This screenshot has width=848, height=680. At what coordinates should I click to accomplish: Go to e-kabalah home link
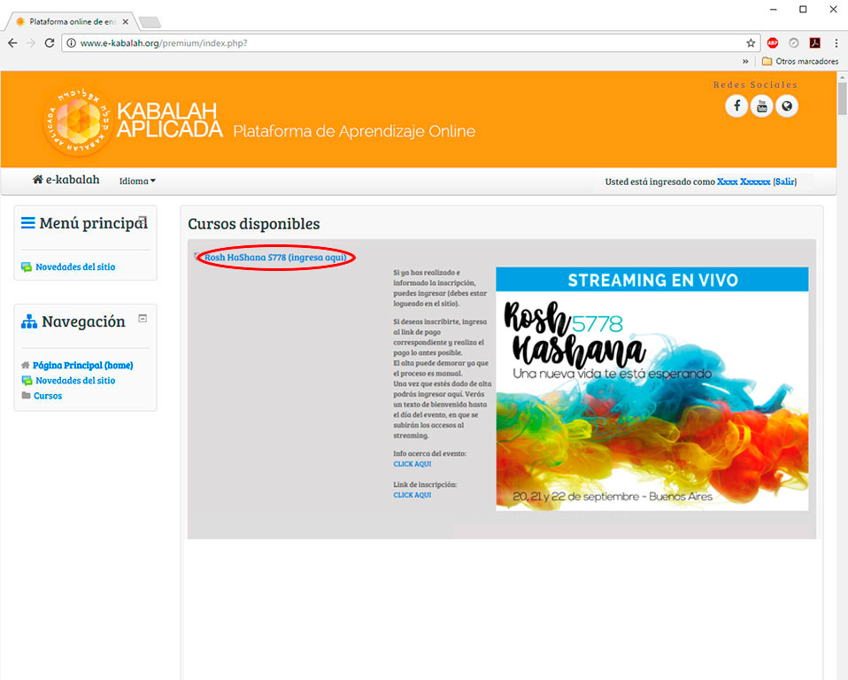66,180
